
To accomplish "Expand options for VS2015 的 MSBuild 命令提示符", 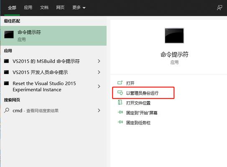I will point(99,61).
